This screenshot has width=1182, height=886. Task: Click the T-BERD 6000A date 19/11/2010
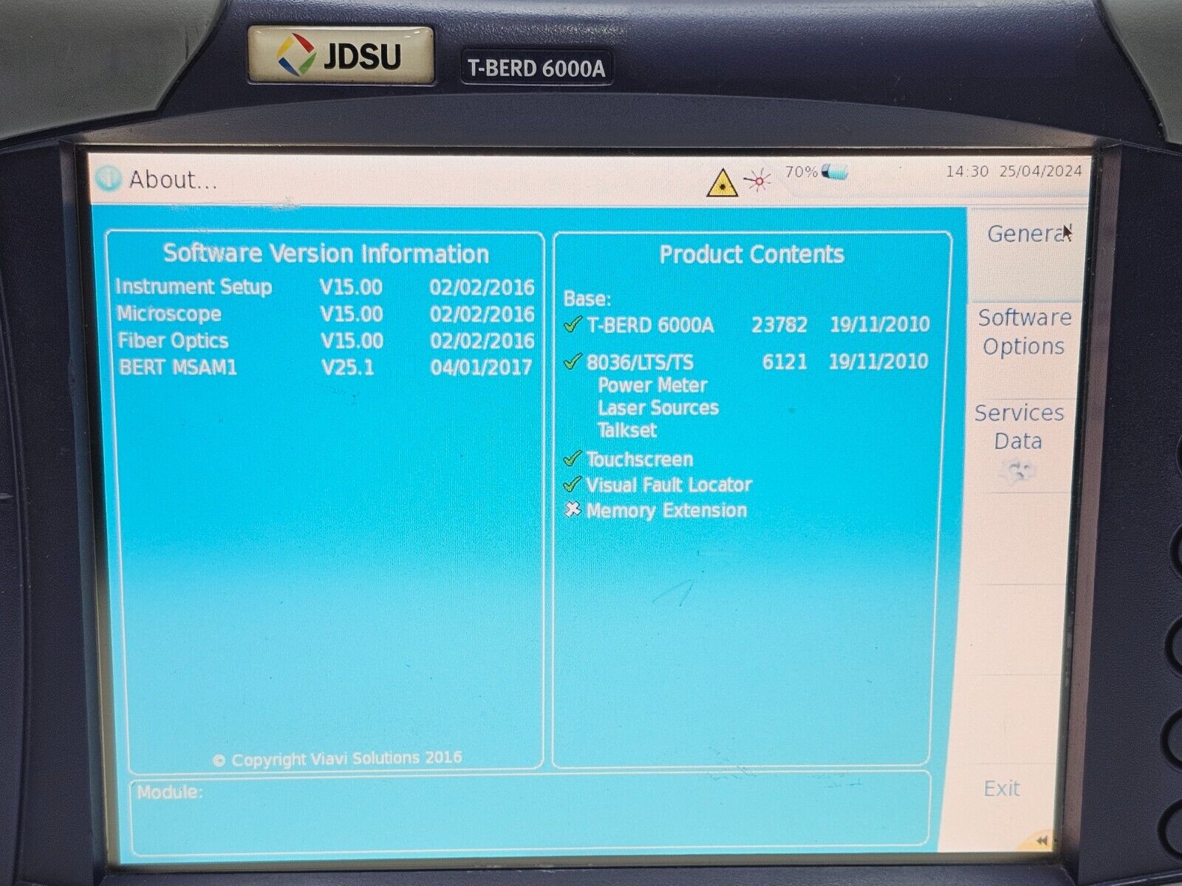(880, 324)
